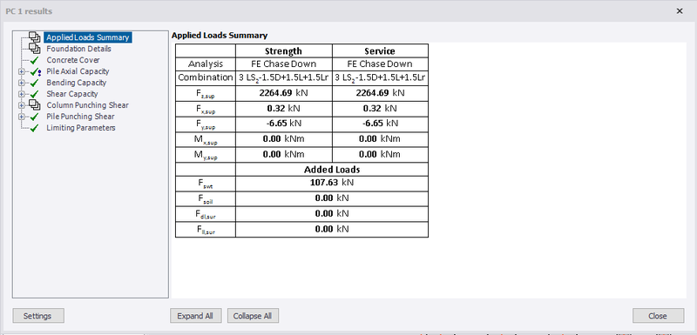Screen dimensions: 697x335
Task: Click the Fsoil value 0.00 kN
Action: coord(332,198)
